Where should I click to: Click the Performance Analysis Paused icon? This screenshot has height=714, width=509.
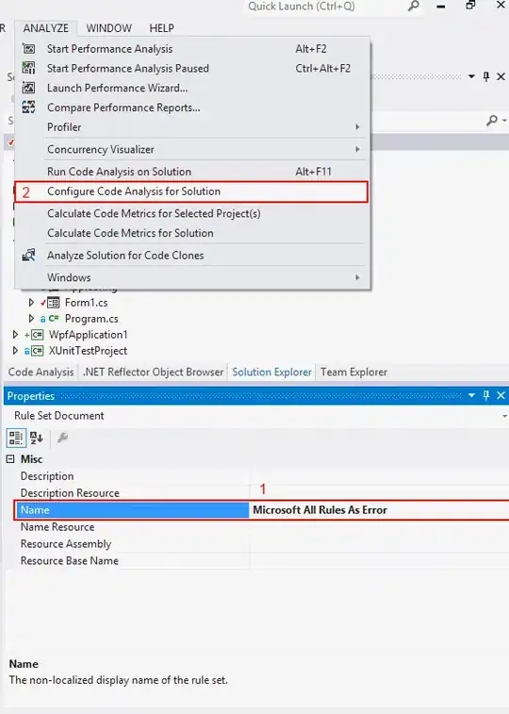(28, 68)
